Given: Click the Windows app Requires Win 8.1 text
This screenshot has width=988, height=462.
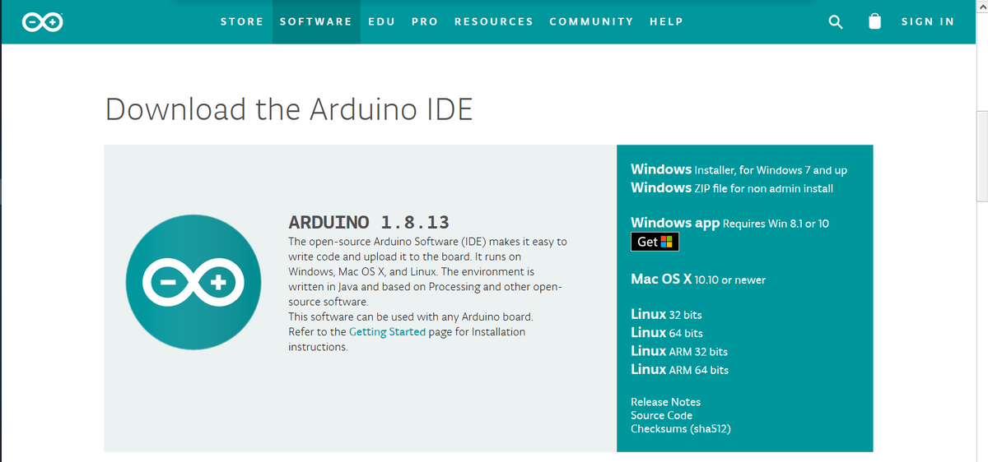Looking at the screenshot, I should pyautogui.click(x=729, y=223).
